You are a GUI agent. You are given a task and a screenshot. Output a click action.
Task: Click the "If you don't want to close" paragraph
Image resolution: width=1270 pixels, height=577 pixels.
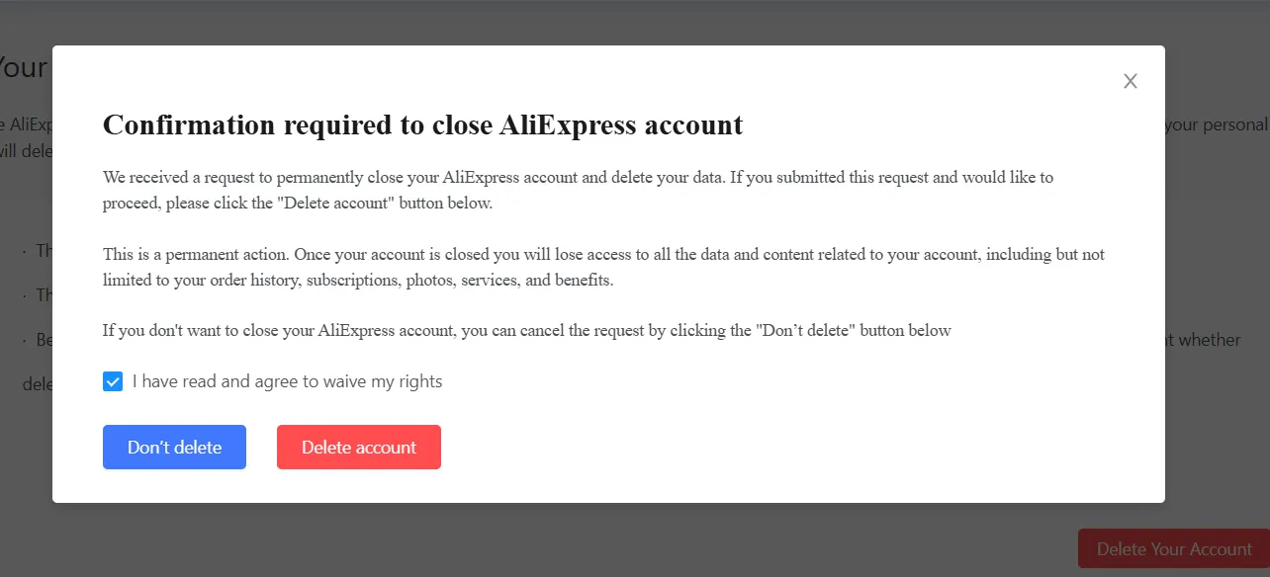pos(526,331)
